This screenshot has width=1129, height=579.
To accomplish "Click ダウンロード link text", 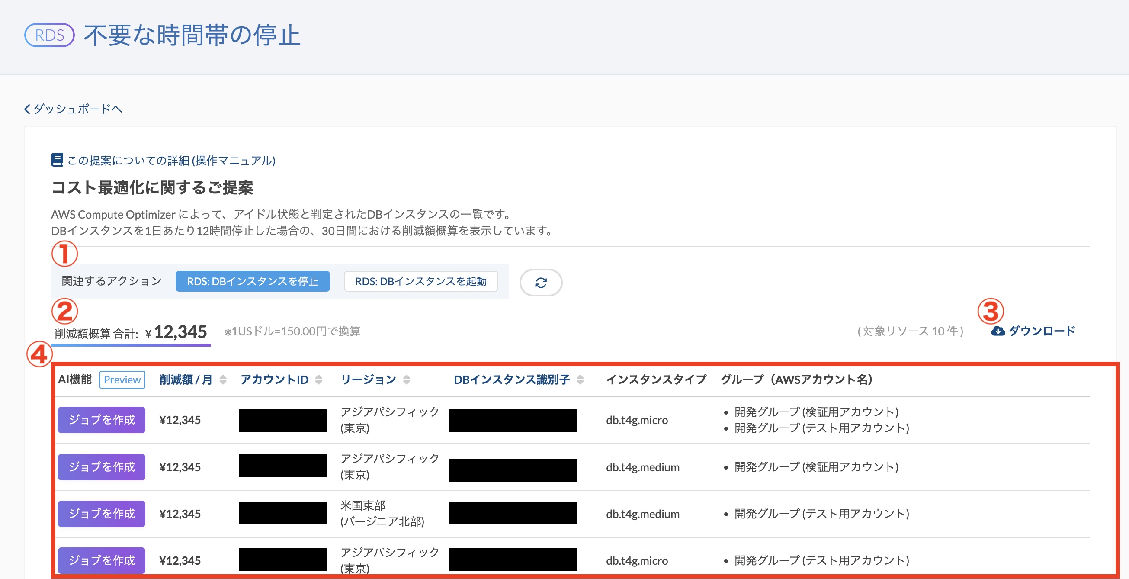I will [1042, 331].
